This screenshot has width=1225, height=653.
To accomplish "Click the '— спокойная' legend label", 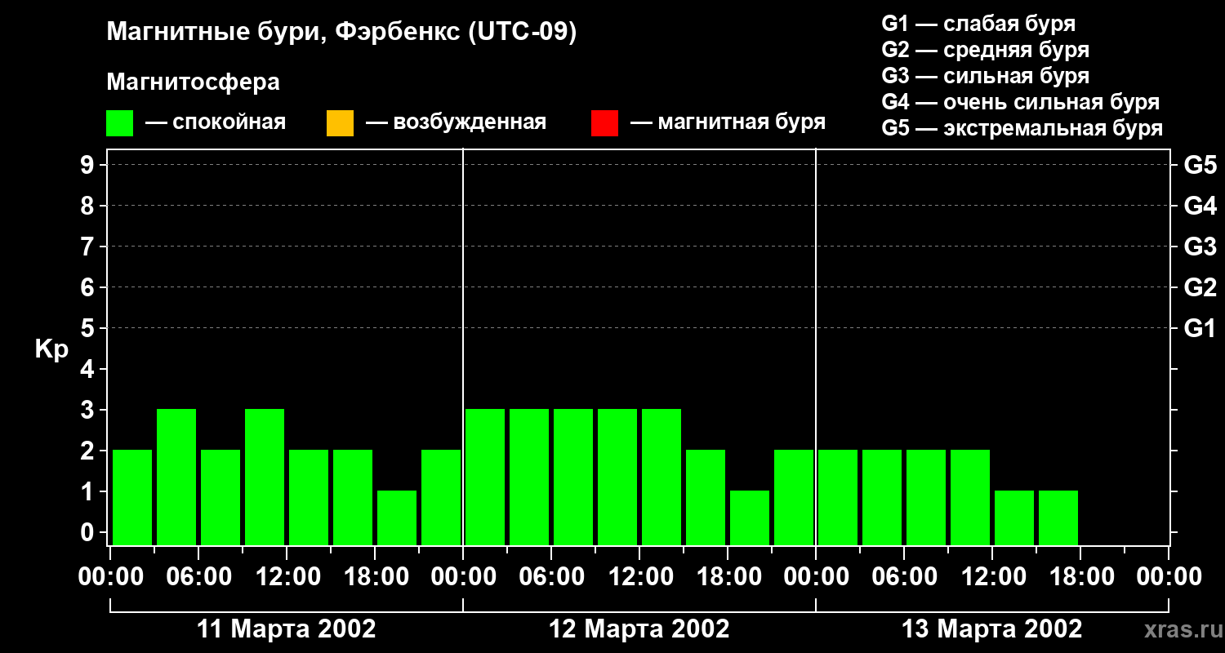I will [x=216, y=122].
